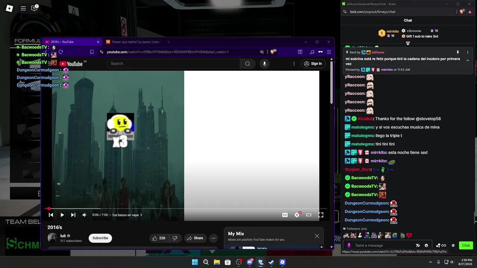Viewport: 477px width, 268px height.
Task: Share the 2016's video
Action: (195, 238)
